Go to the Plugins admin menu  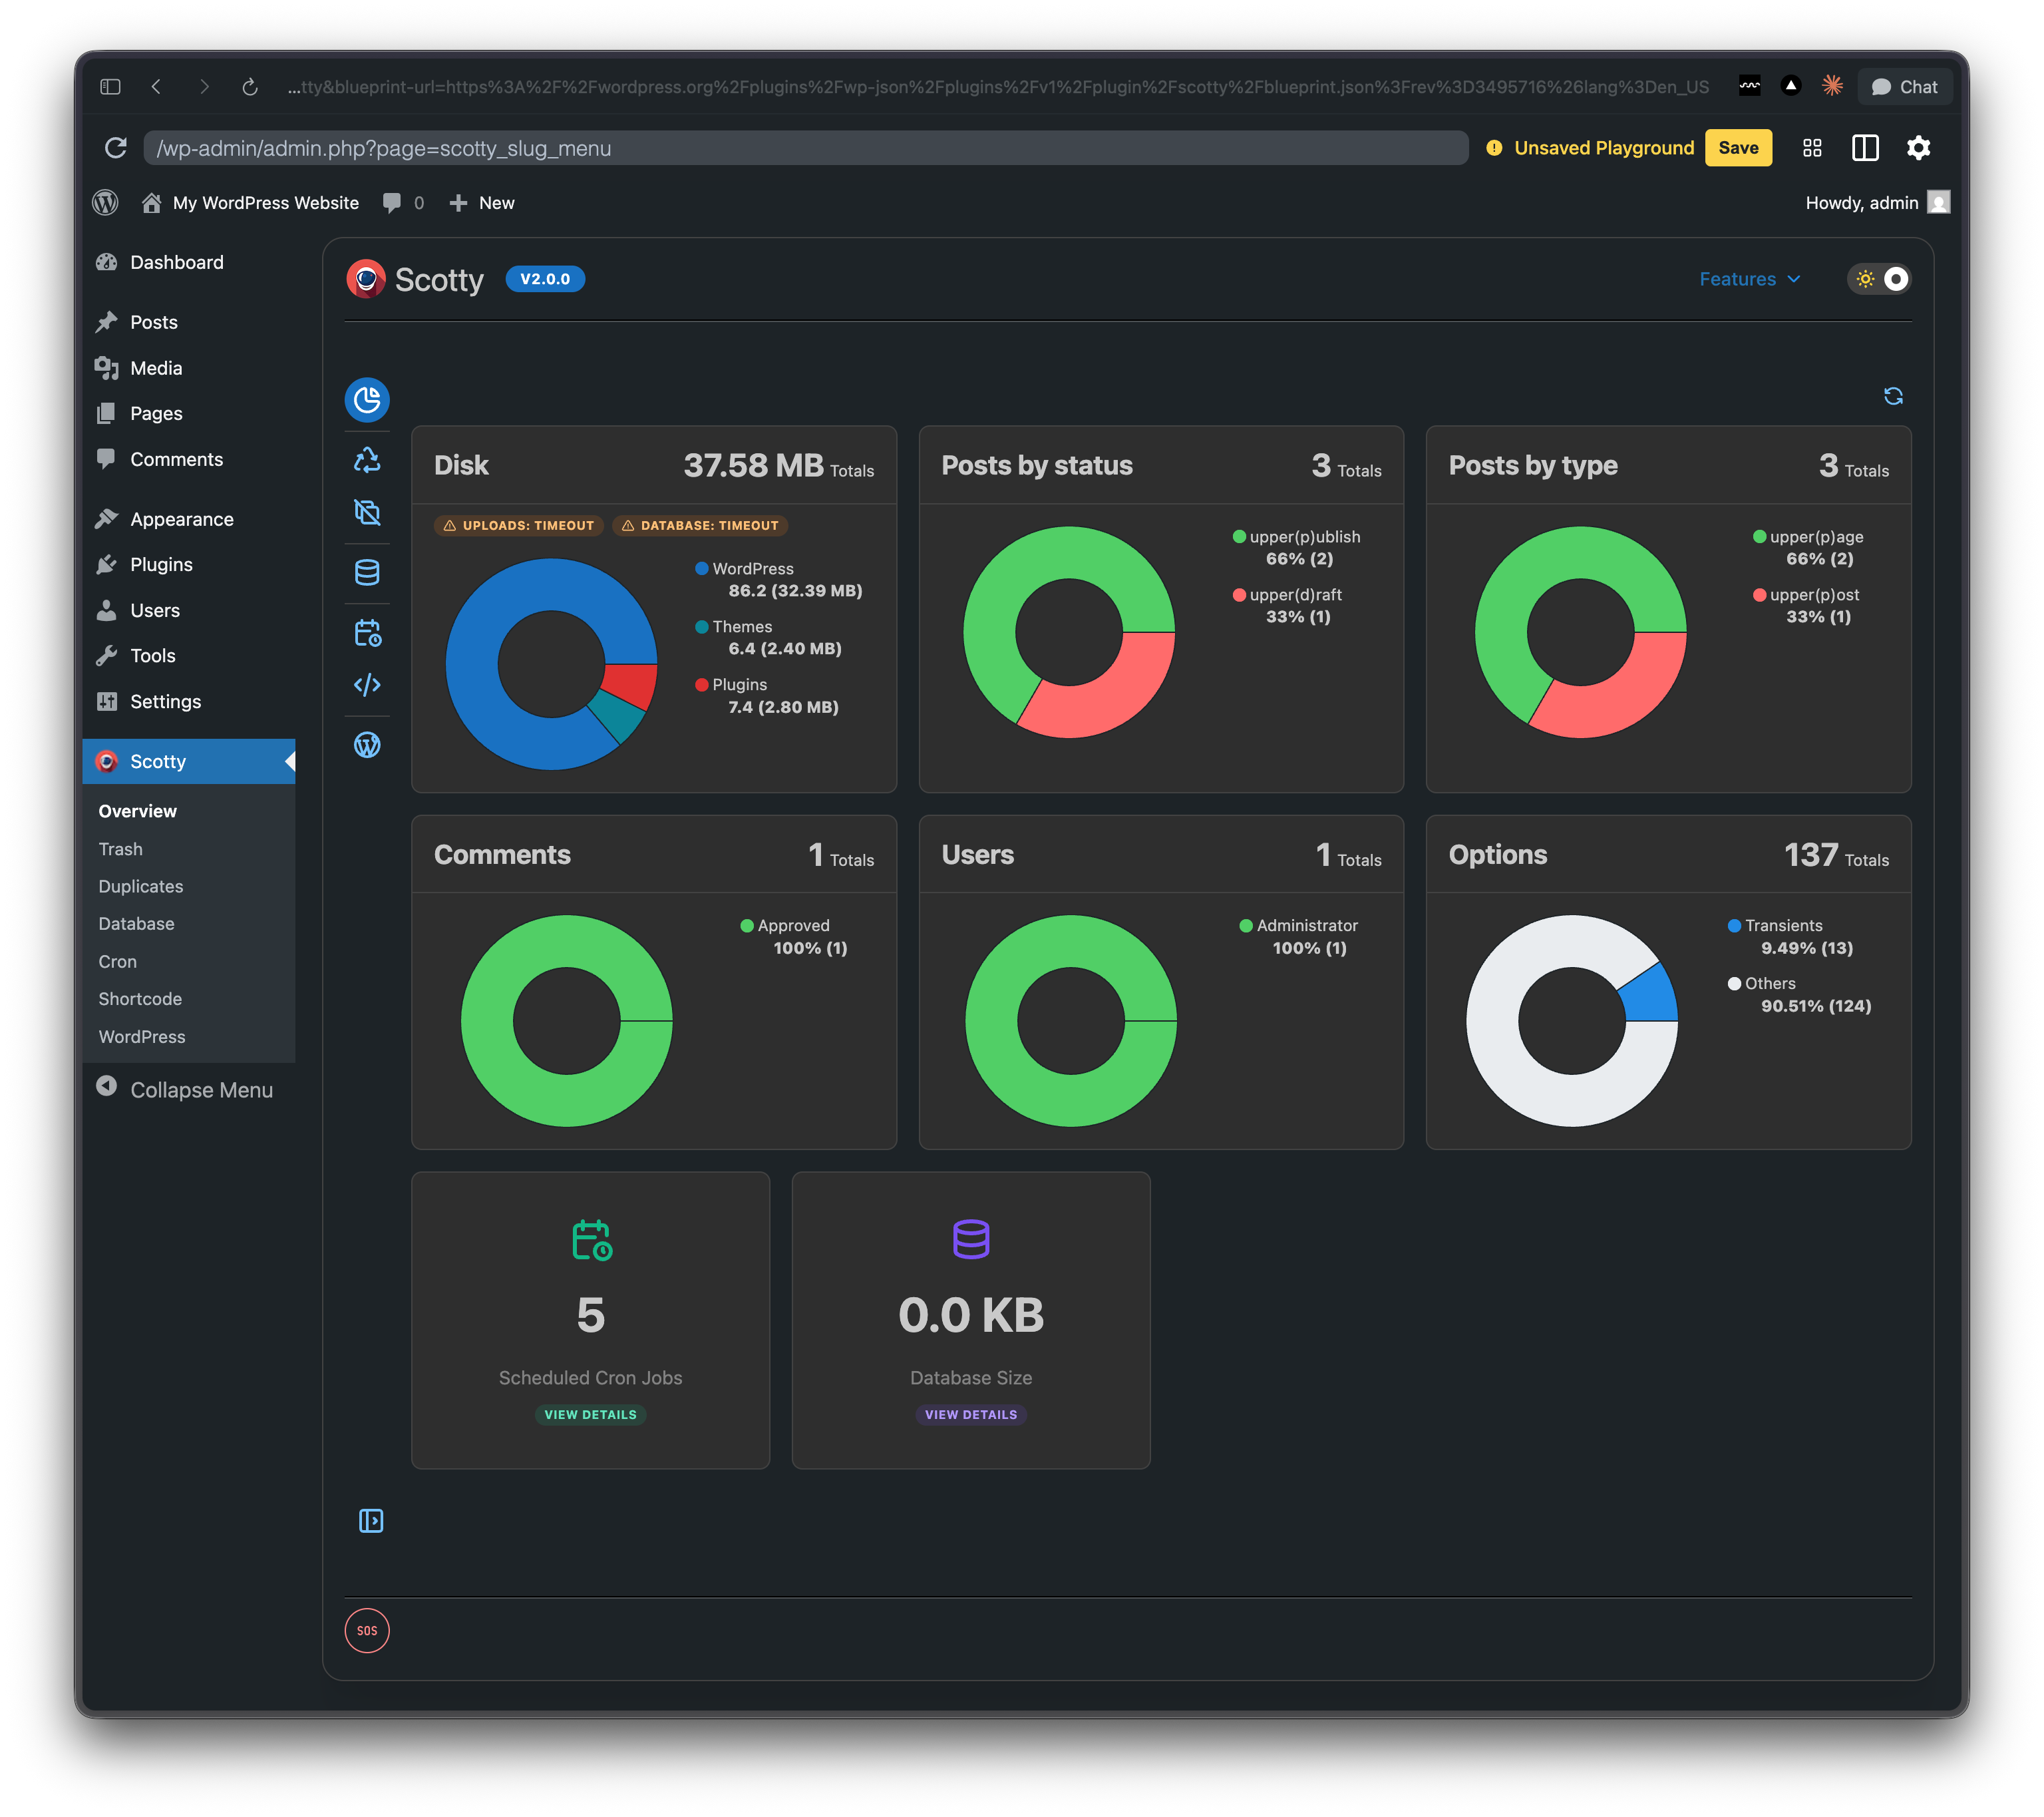coord(161,564)
